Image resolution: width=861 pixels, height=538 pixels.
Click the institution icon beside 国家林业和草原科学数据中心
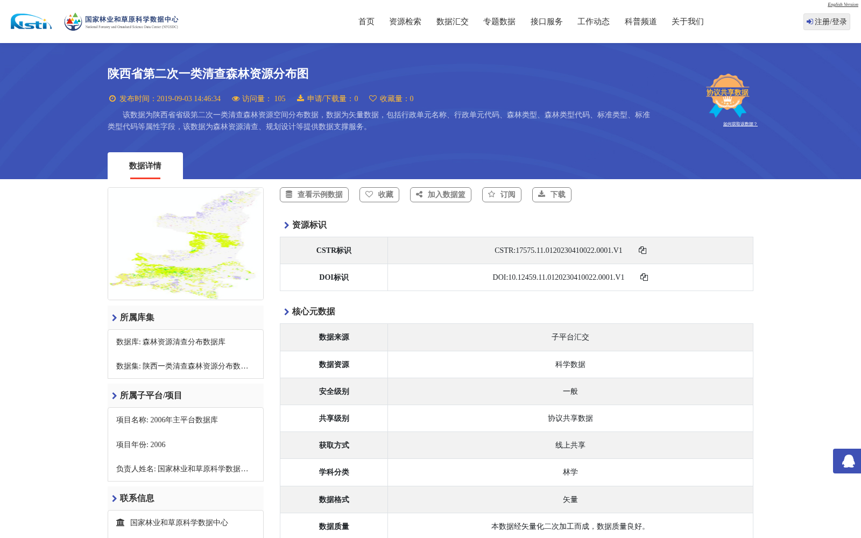tap(121, 522)
